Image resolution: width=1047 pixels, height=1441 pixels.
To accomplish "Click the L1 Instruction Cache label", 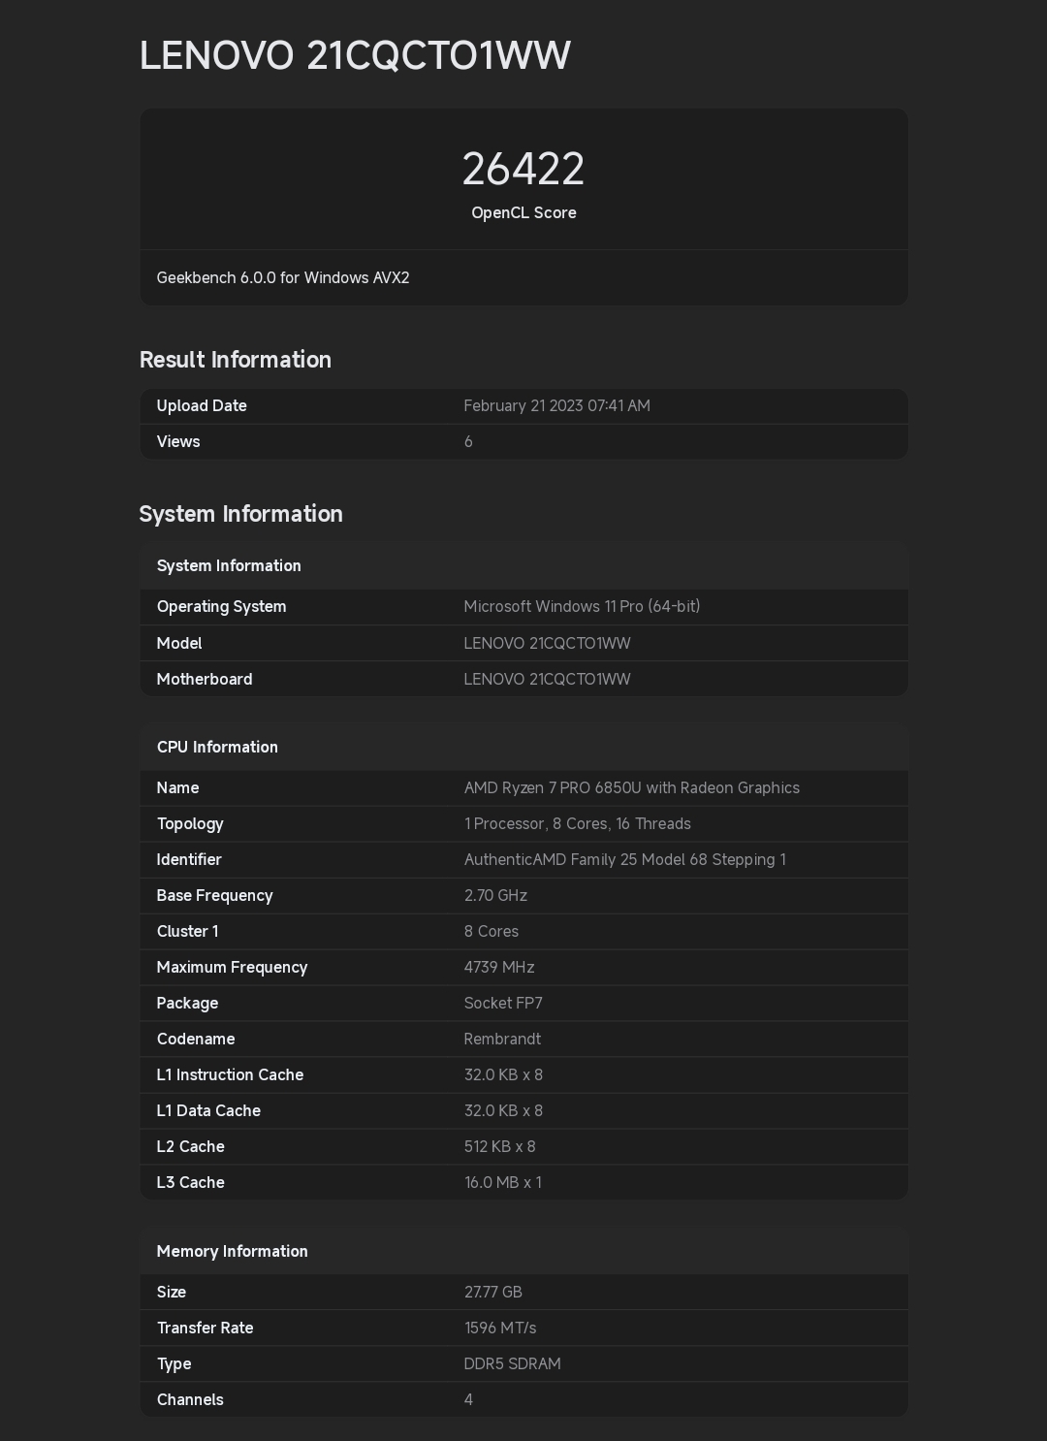I will click(230, 1074).
